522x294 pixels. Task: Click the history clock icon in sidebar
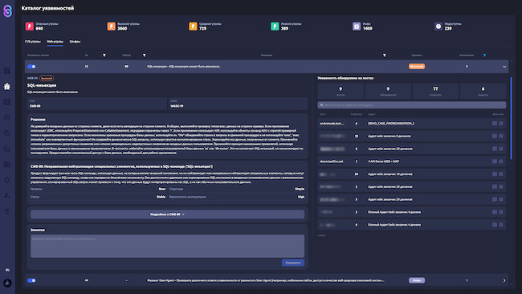pos(7,117)
